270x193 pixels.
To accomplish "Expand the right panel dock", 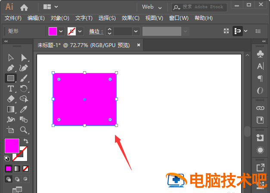I will pyautogui.click(x=264, y=41).
